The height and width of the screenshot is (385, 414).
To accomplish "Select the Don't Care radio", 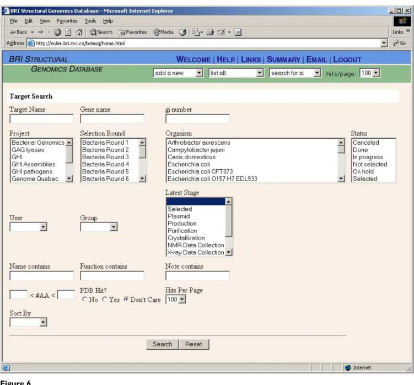I will tap(126, 299).
